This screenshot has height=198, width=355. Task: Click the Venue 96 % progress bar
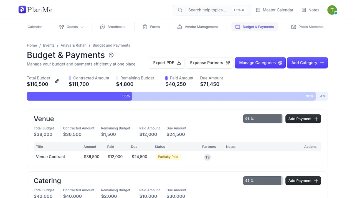coord(263,119)
